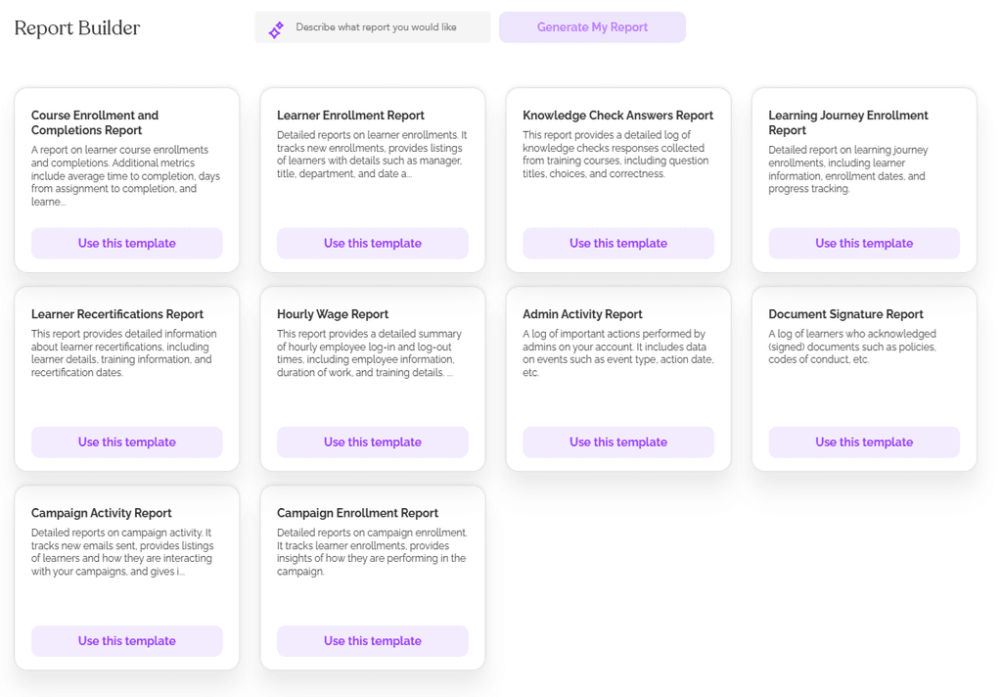Use the Hourly Wage Report template
The image size is (1002, 697).
(x=372, y=441)
